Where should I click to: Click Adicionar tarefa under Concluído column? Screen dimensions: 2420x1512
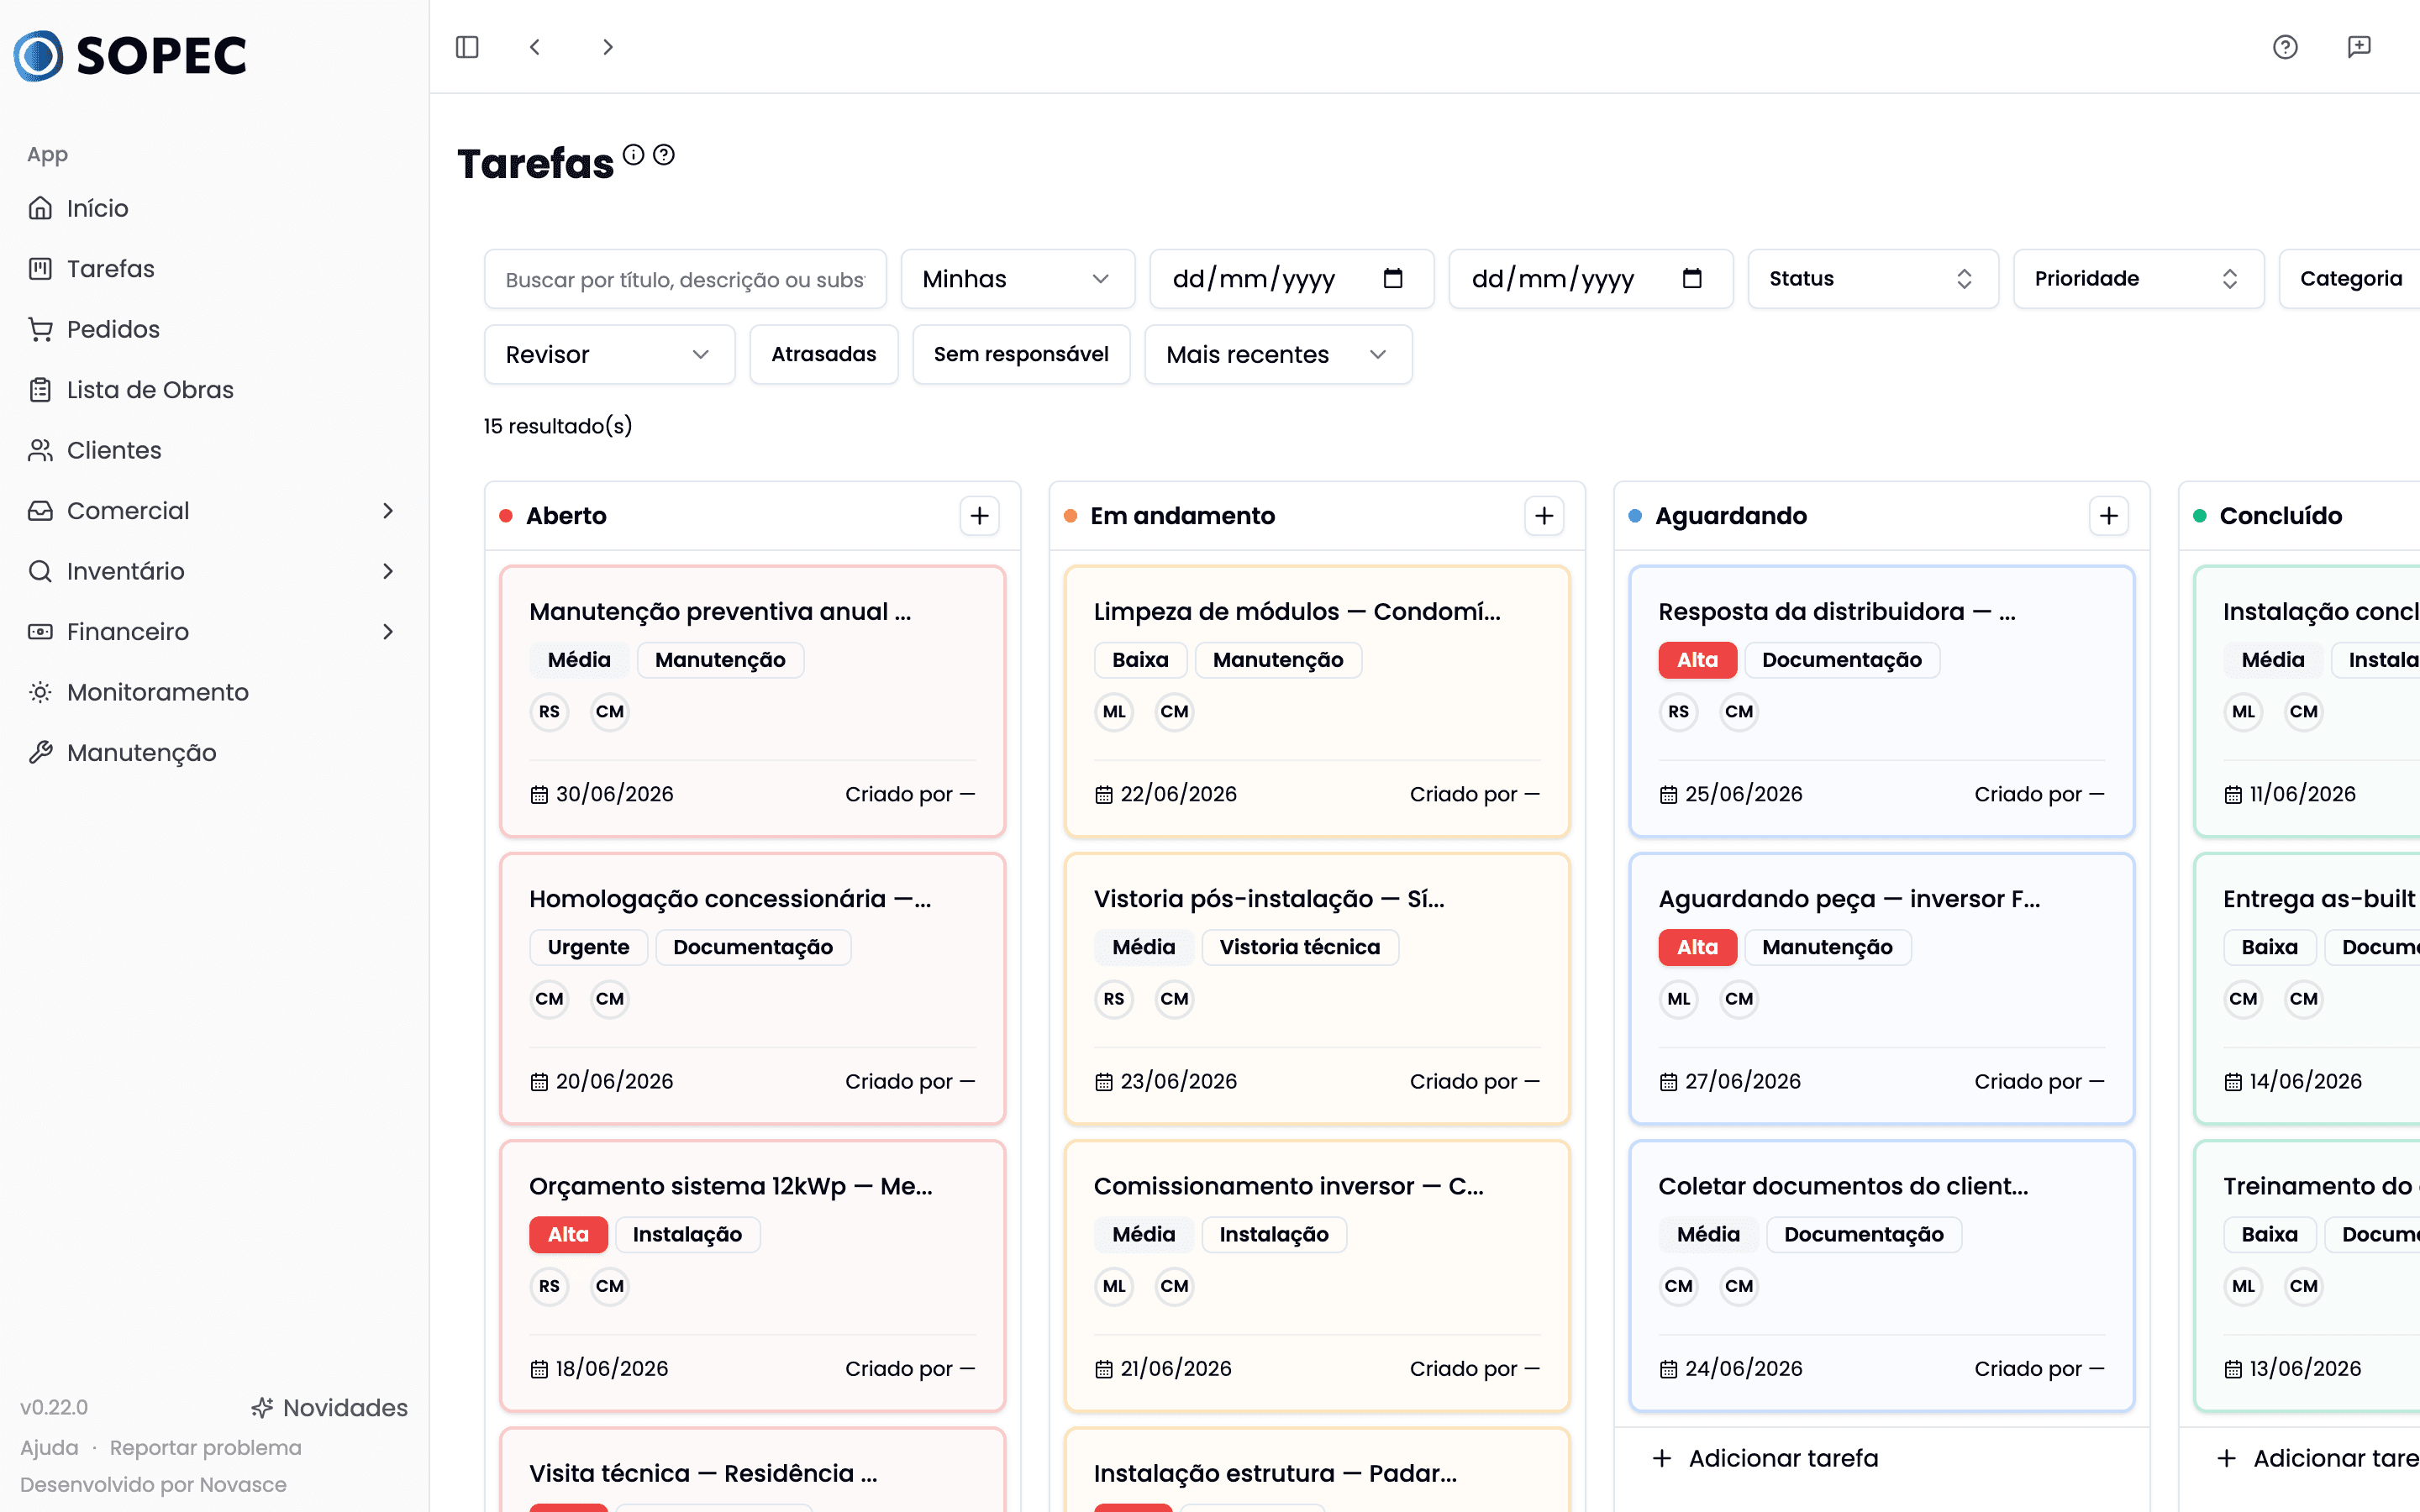[x=2318, y=1459]
